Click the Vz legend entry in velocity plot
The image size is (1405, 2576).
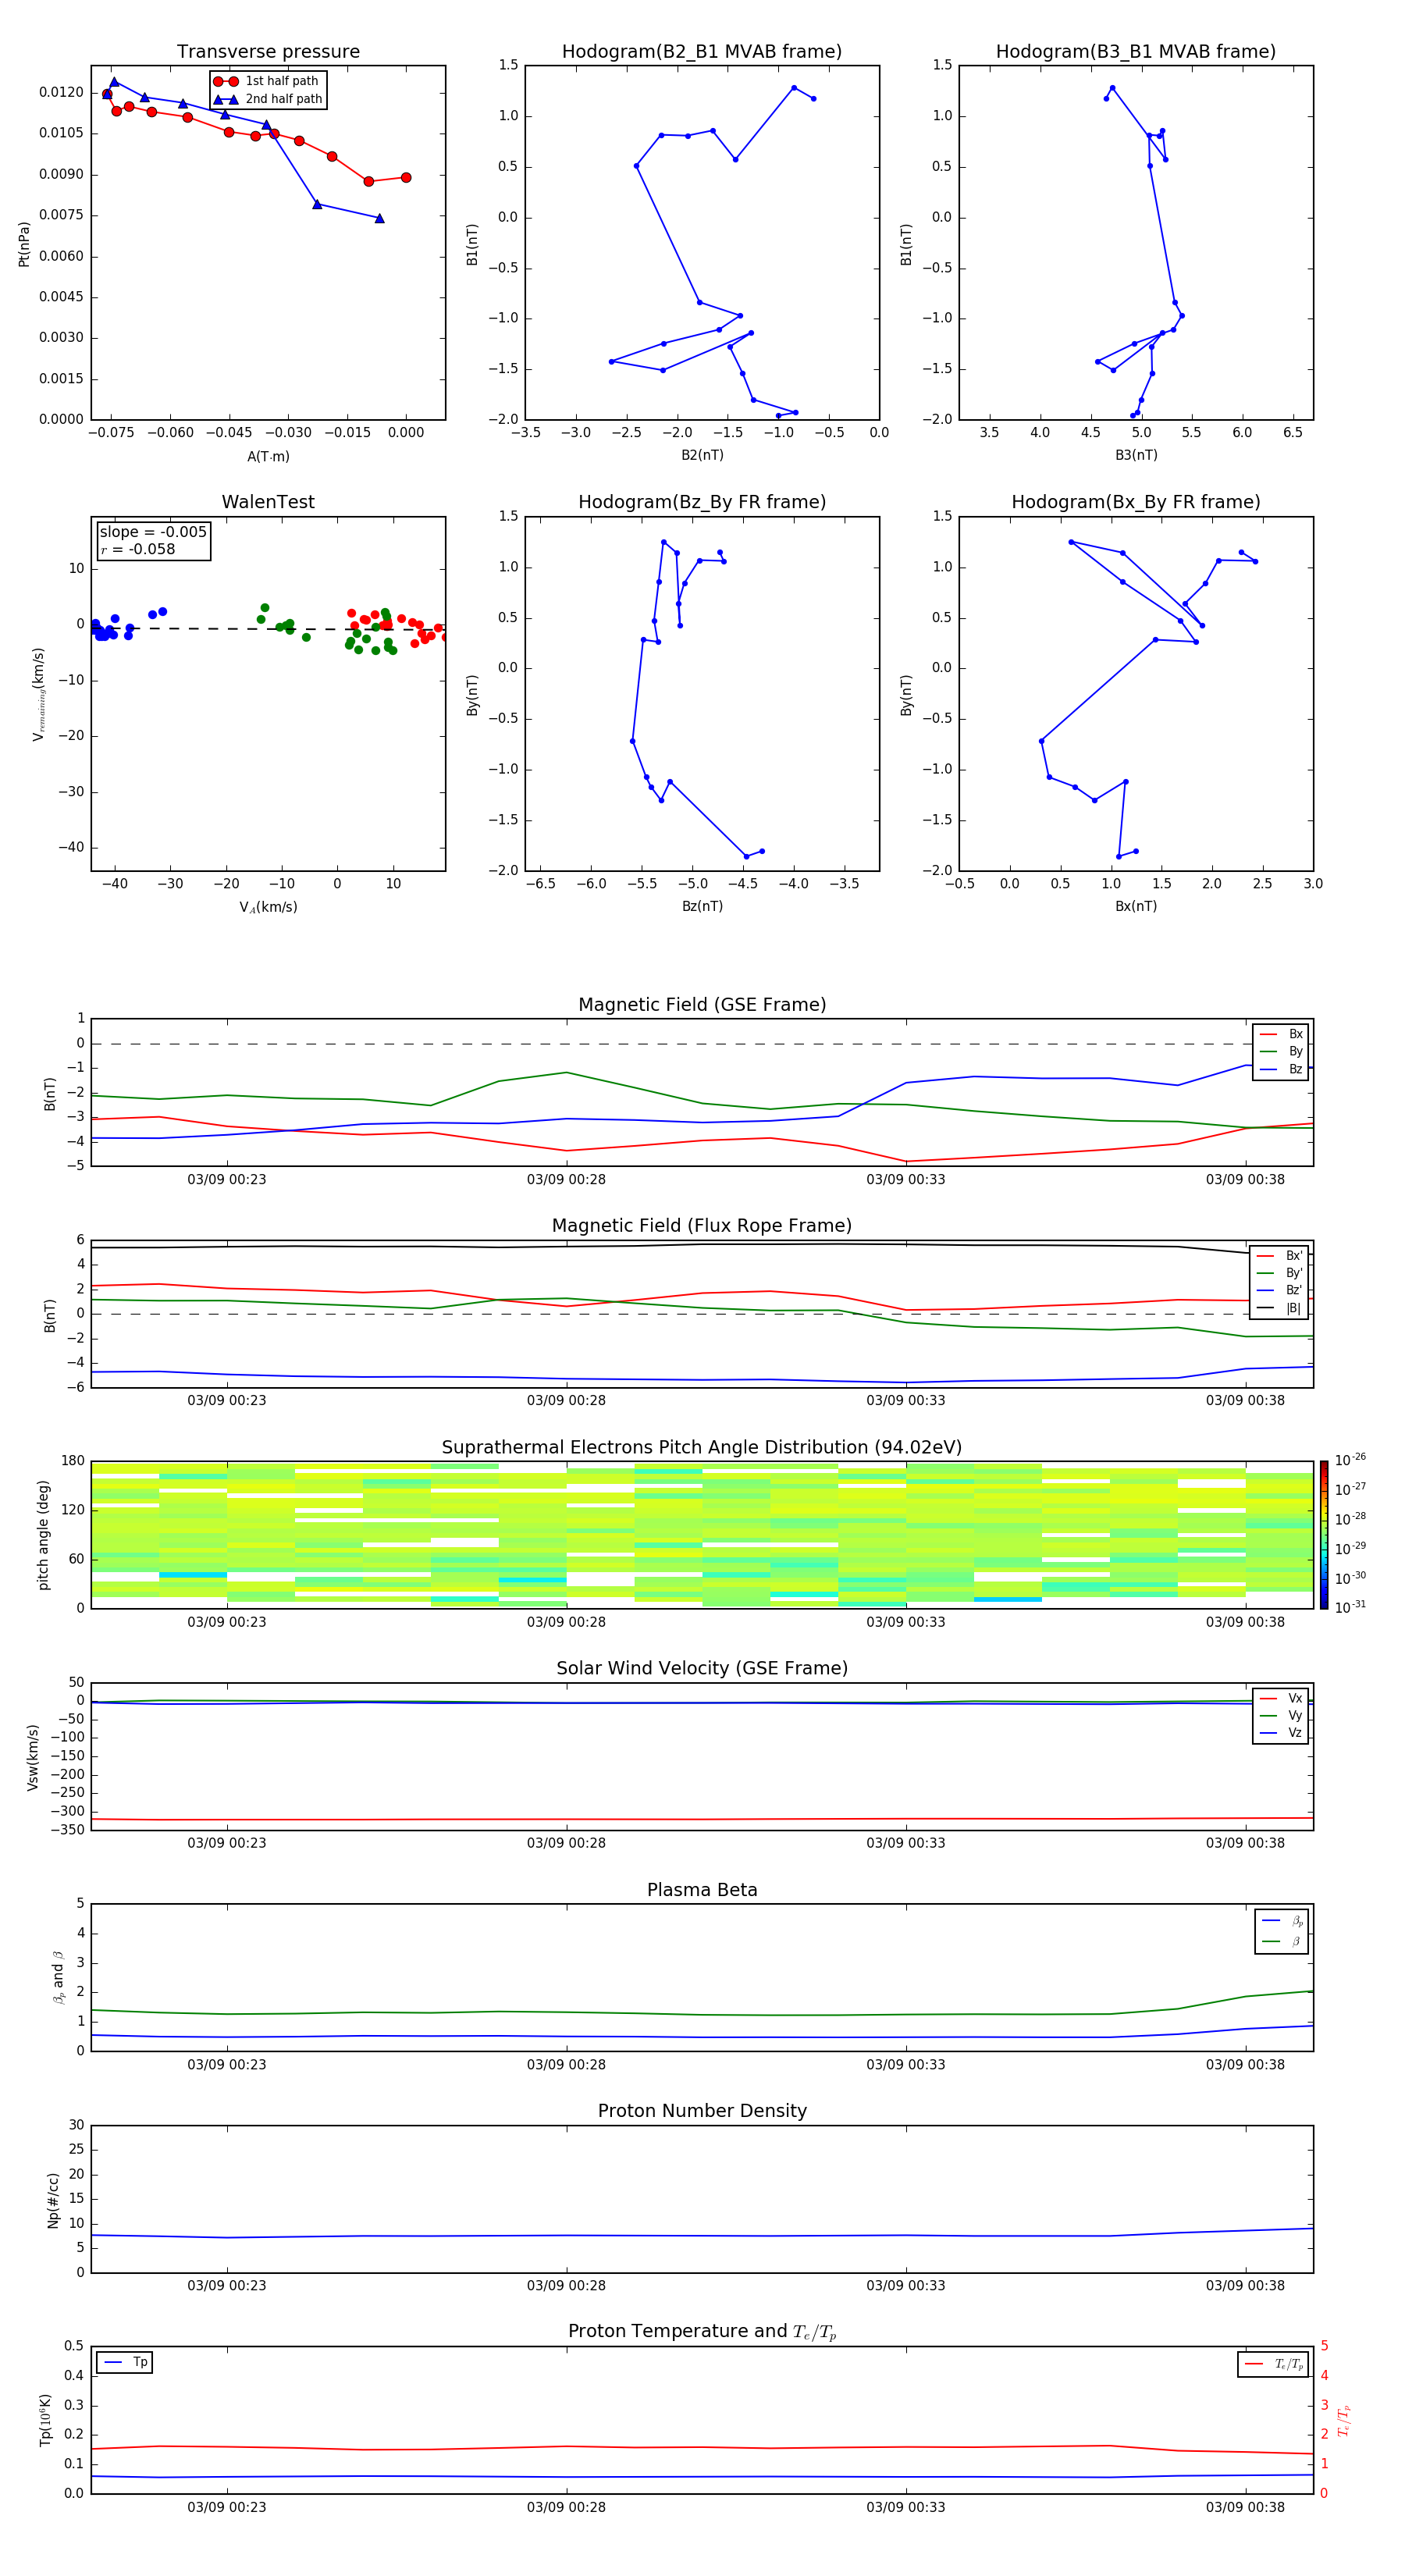[1281, 1734]
